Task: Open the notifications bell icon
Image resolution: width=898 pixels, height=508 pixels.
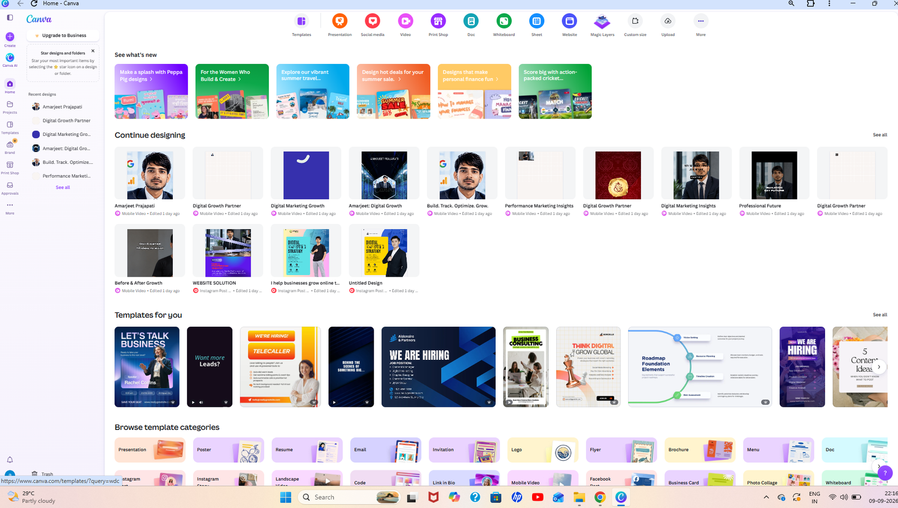Action: (10, 460)
